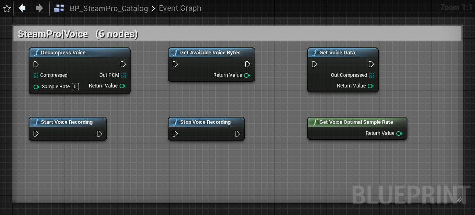Click Start Voice Recording input exec pin

coord(36,134)
